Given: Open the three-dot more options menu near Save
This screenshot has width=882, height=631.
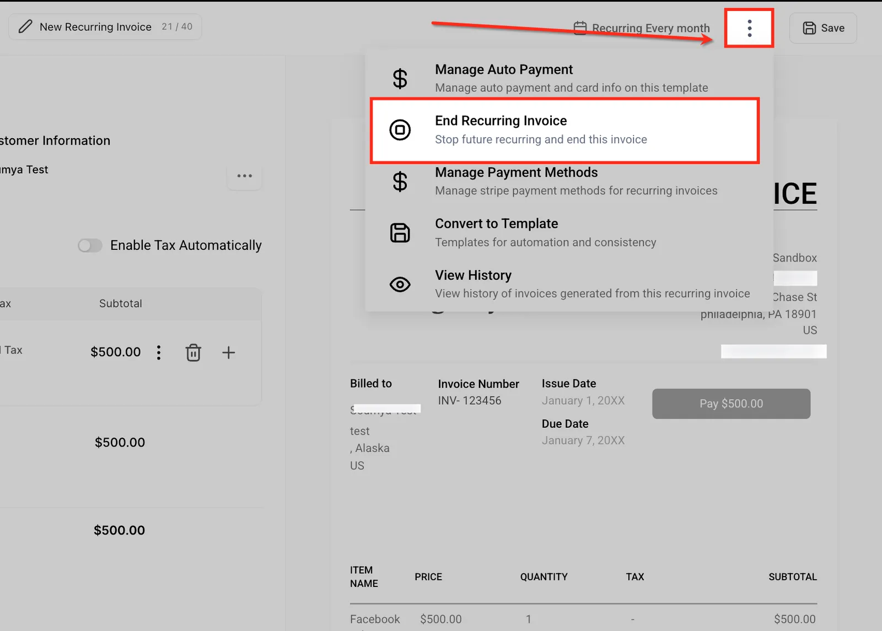Looking at the screenshot, I should coord(749,28).
